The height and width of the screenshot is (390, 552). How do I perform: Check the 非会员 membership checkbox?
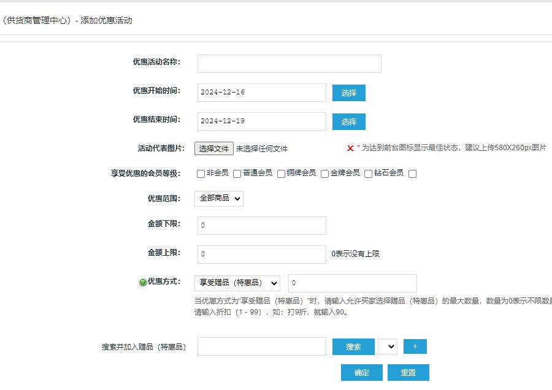pos(200,174)
